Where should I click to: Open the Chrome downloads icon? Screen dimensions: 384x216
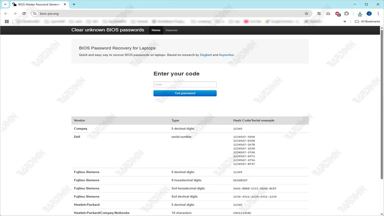(x=360, y=13)
